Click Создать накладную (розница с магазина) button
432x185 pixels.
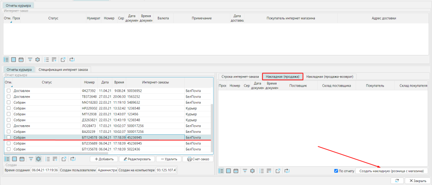392,171
